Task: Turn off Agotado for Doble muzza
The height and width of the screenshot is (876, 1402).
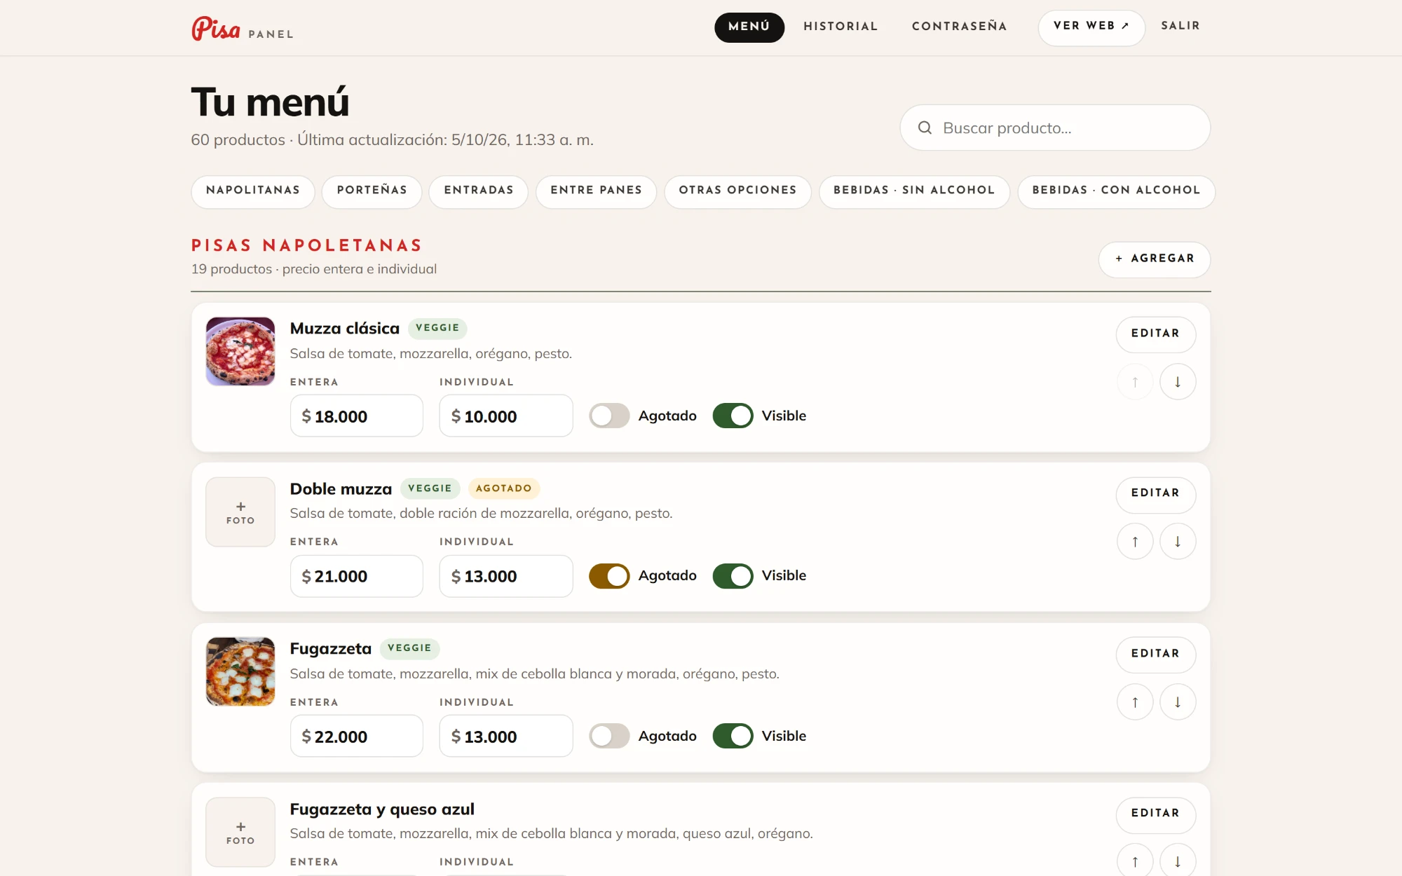Action: 609,576
